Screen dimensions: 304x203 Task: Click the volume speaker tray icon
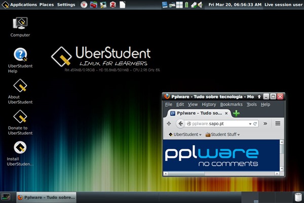200,5
